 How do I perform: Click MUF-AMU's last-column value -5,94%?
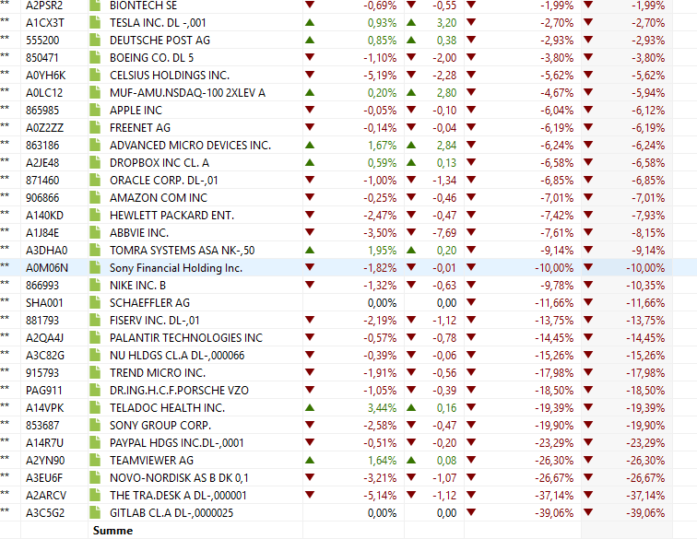click(648, 93)
